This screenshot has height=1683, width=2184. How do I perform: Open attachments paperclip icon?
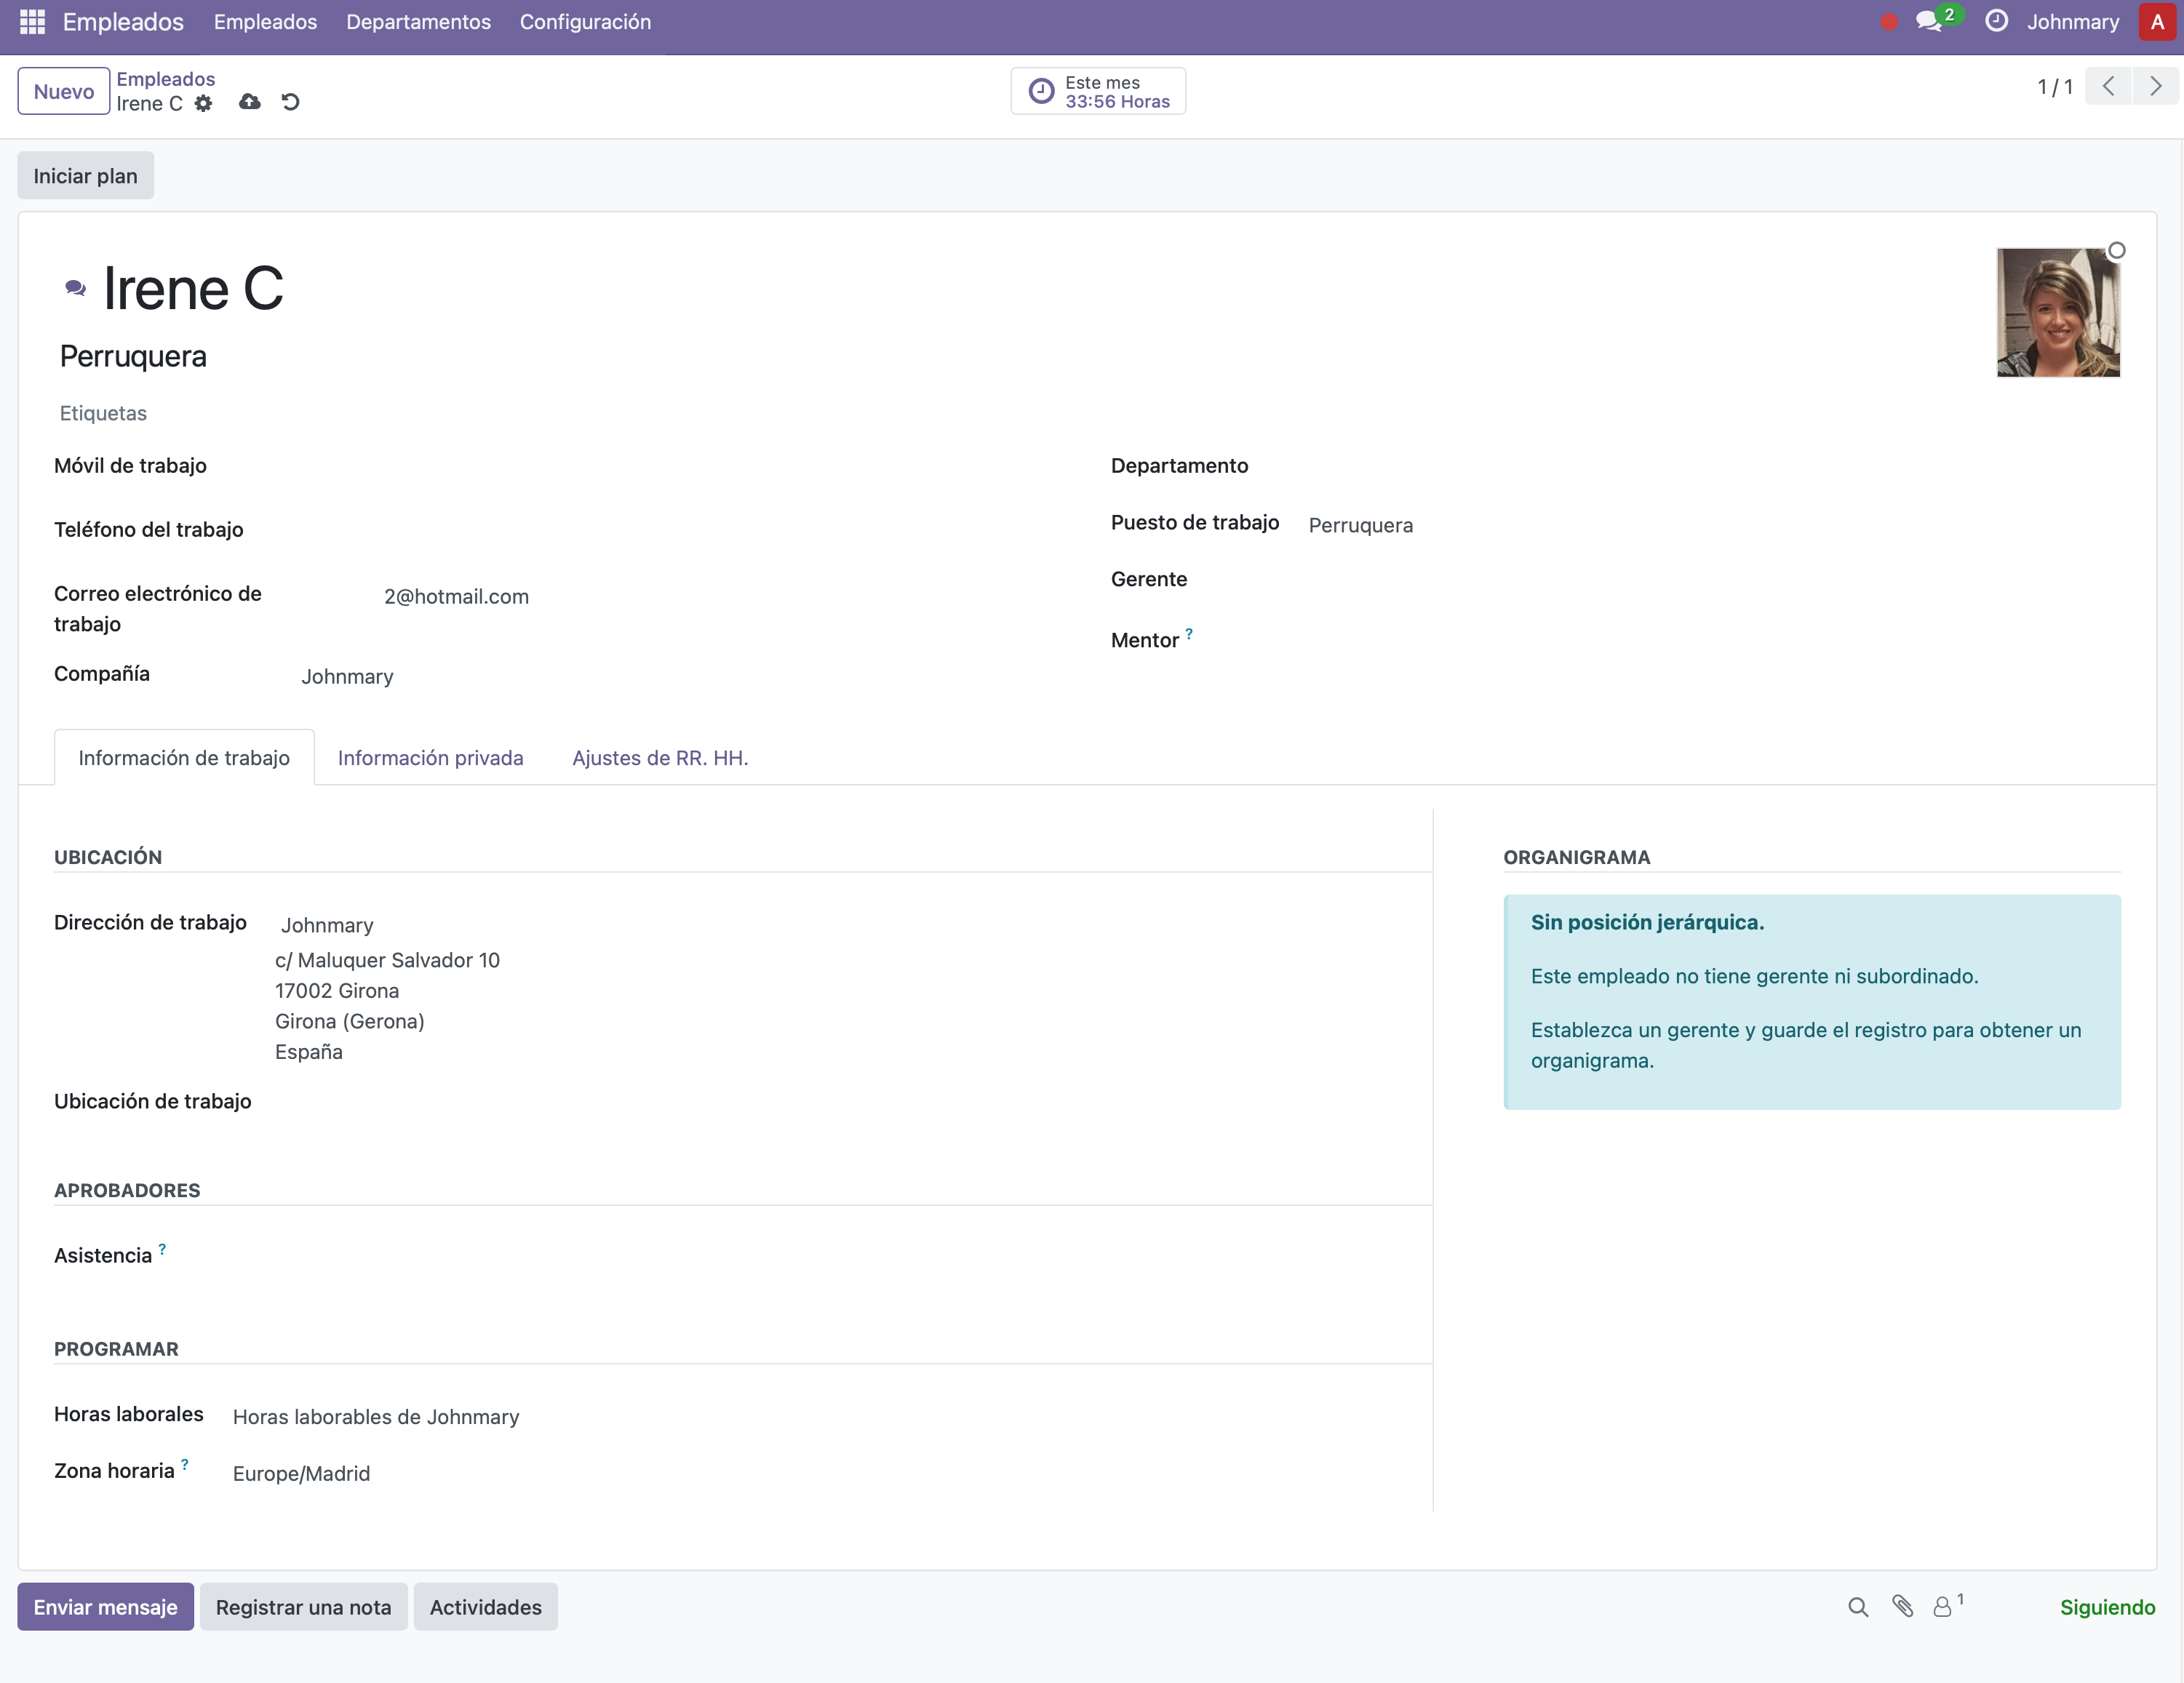(x=1902, y=1607)
